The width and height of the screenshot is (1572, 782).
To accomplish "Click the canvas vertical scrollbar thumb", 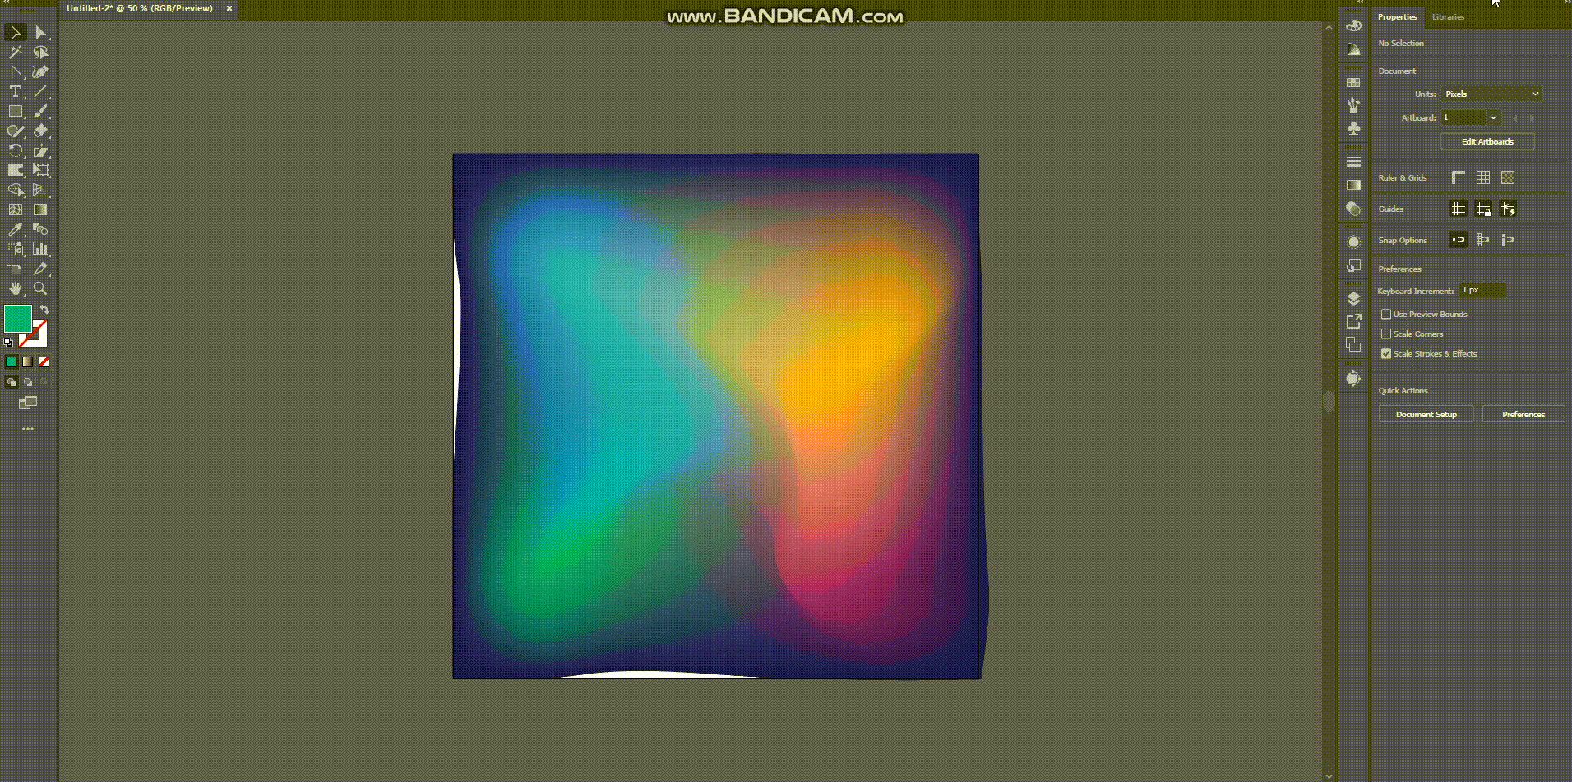I will (x=1329, y=402).
